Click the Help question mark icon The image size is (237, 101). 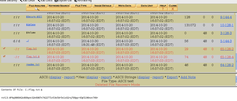click(x=163, y=9)
